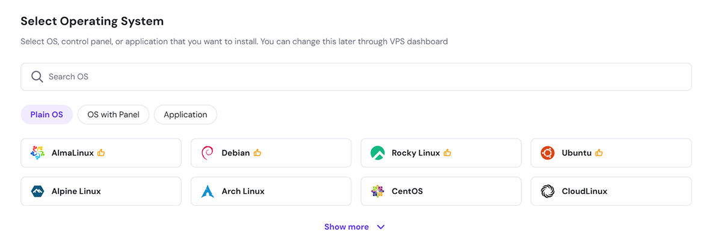The width and height of the screenshot is (722, 237).
Task: Click the AlmaLinux logo icon
Action: pyautogui.click(x=37, y=153)
